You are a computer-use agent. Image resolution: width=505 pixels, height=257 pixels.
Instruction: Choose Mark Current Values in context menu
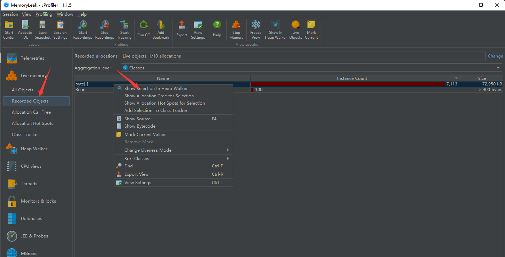click(173, 135)
